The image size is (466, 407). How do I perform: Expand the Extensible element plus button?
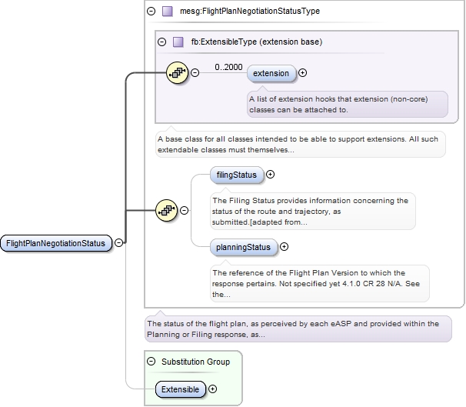212,389
